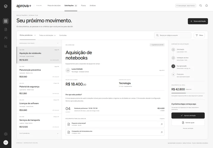Select Minhas pendências tab
Viewport: 213px width, 148px height.
click(x=28, y=35)
